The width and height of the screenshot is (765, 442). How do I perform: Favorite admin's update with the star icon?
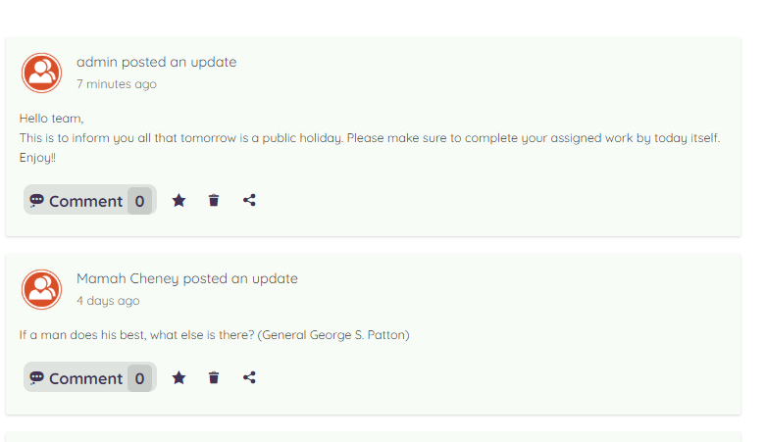point(179,200)
